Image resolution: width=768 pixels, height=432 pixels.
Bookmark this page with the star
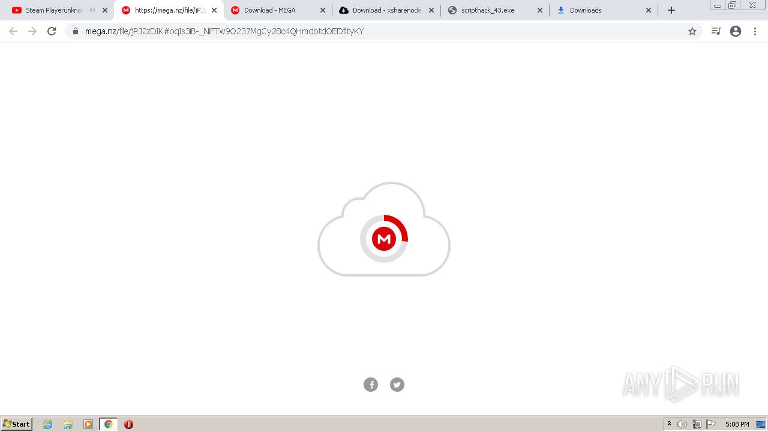pyautogui.click(x=692, y=31)
